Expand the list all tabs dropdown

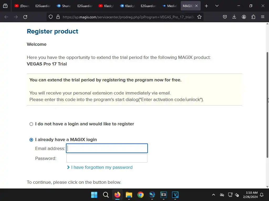click(x=217, y=6)
